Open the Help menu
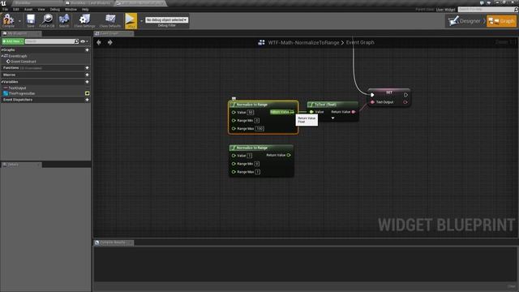This screenshot has width=519, height=292. [x=85, y=9]
